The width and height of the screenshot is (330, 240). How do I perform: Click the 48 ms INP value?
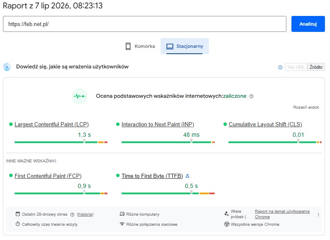(191, 135)
